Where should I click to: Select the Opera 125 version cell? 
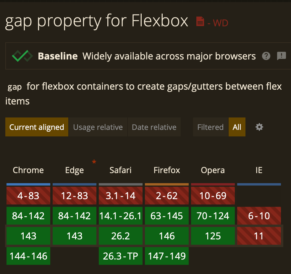tap(213, 236)
